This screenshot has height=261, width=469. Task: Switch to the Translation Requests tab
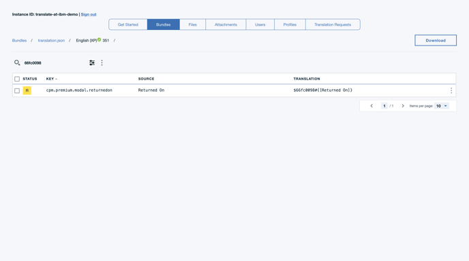pos(333,24)
